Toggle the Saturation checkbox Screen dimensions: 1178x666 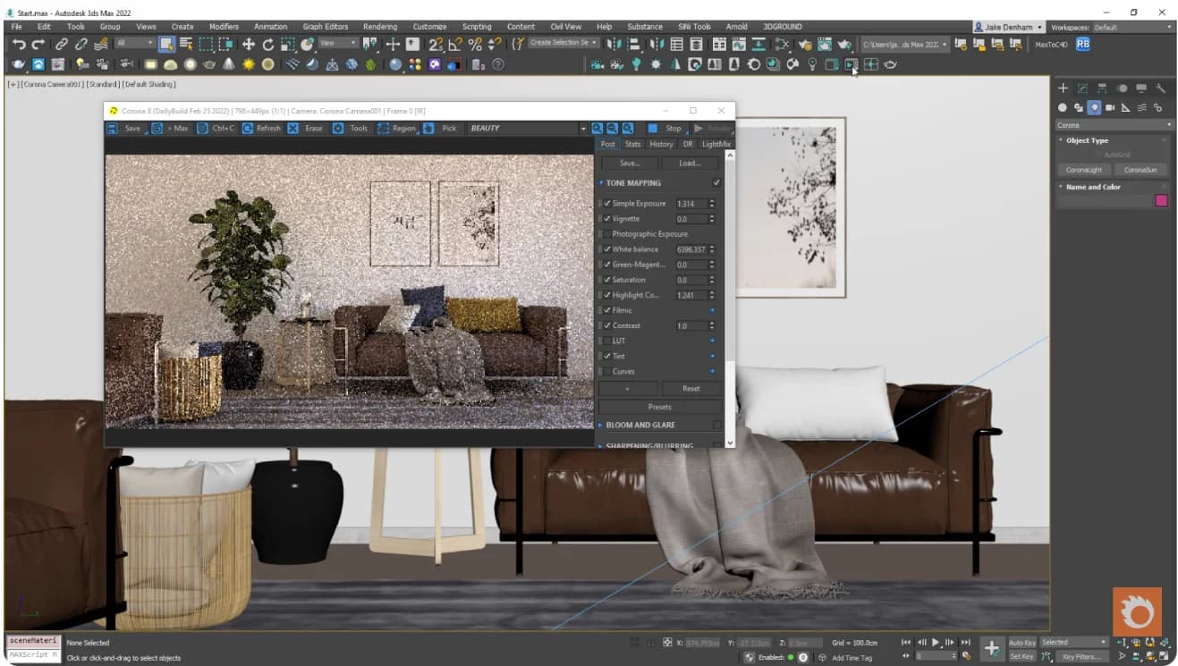607,280
